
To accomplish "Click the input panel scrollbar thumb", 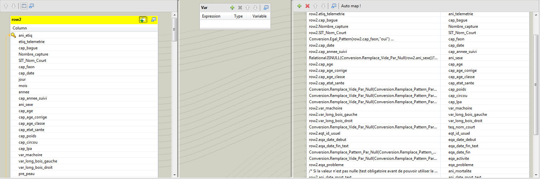I will tap(175, 29).
